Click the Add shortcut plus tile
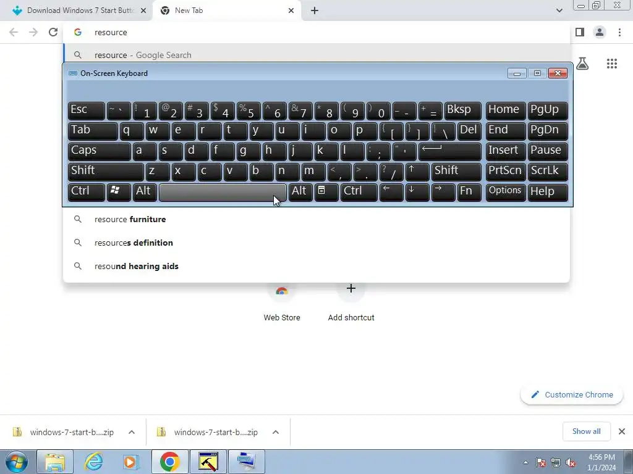 (351, 302)
